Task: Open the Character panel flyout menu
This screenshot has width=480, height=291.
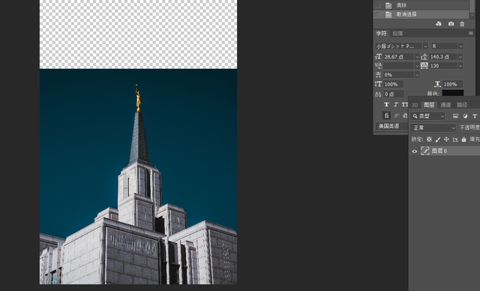Action: click(471, 33)
